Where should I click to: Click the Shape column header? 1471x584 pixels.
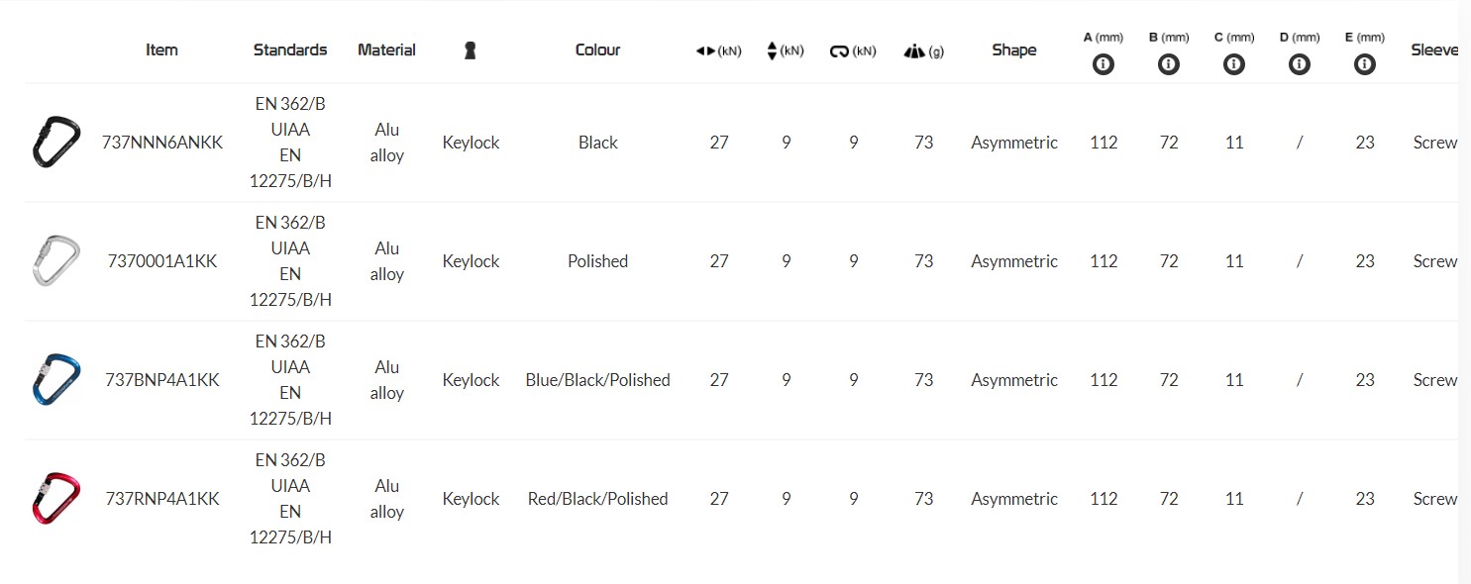click(1013, 49)
